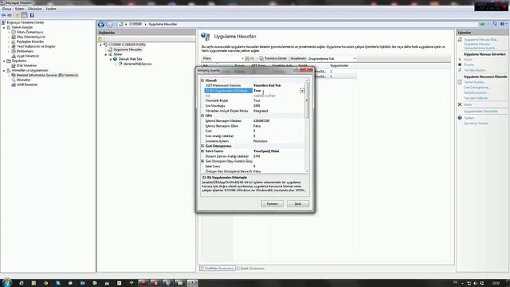510x287 pixels.
Task: Click Geri Dönüştürme action
Action: [x=477, y=87]
